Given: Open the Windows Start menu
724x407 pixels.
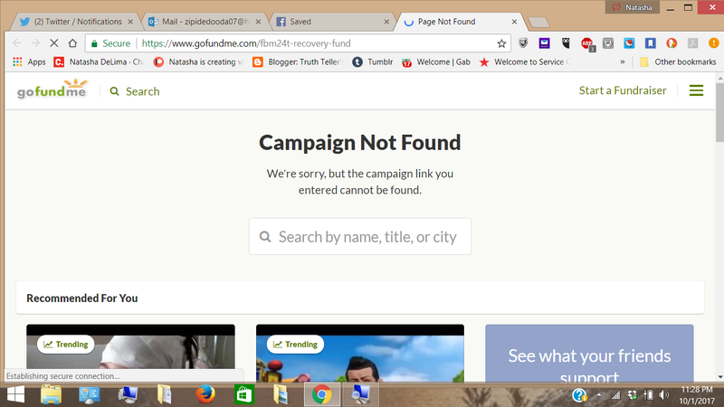Looking at the screenshot, I should 15,395.
